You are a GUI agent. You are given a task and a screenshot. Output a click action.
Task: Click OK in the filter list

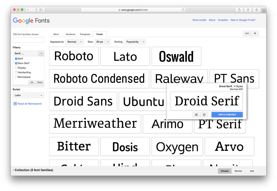[32, 82]
